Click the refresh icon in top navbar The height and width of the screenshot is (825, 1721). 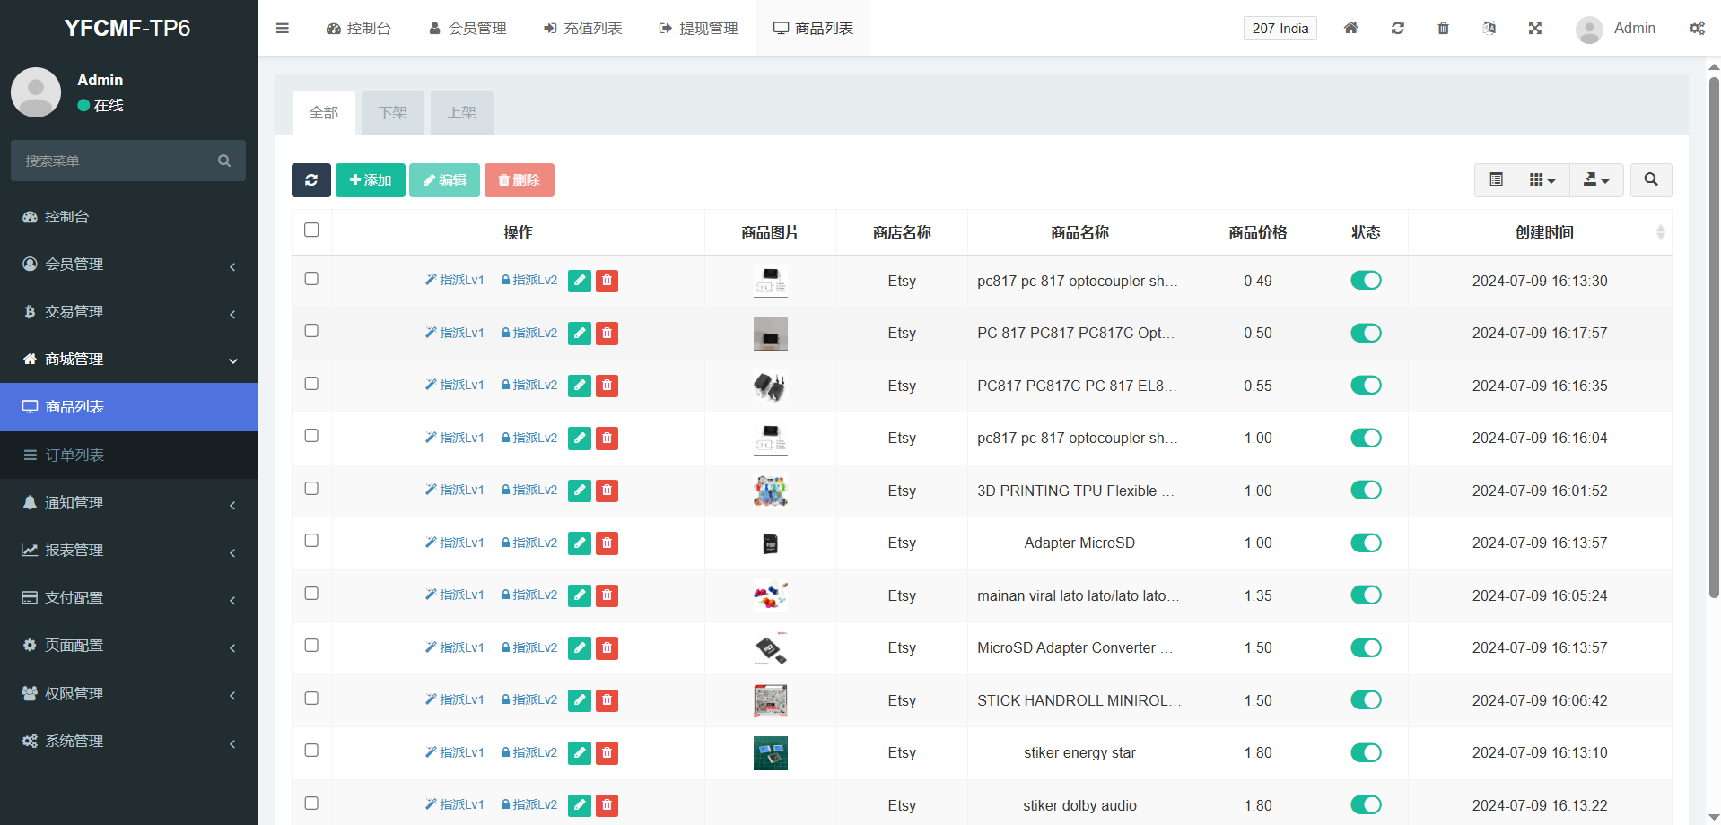tap(1397, 28)
